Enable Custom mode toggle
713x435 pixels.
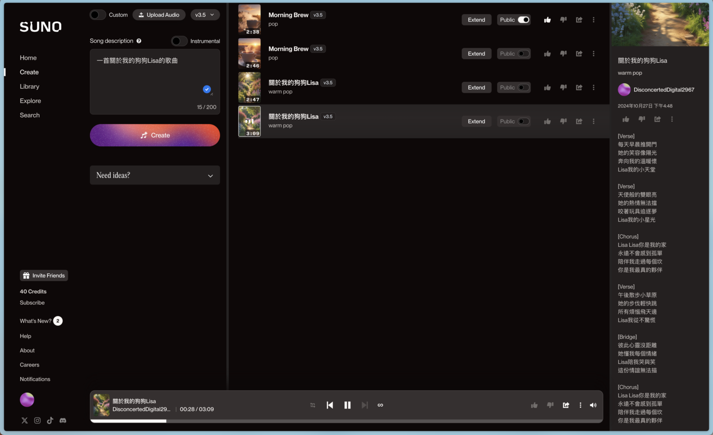click(97, 15)
